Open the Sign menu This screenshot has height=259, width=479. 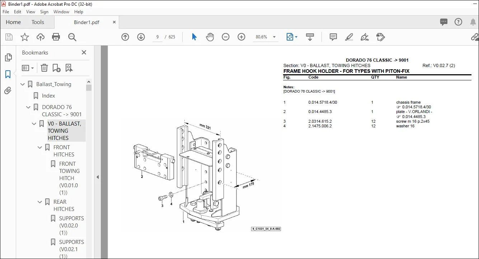pyautogui.click(x=44, y=12)
